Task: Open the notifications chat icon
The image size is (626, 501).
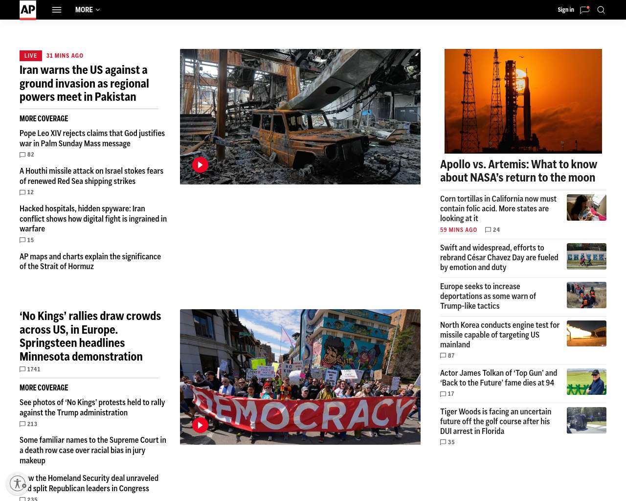Action: [x=584, y=10]
